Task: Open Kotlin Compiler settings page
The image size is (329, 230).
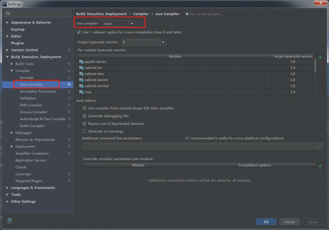Action: 32,126
